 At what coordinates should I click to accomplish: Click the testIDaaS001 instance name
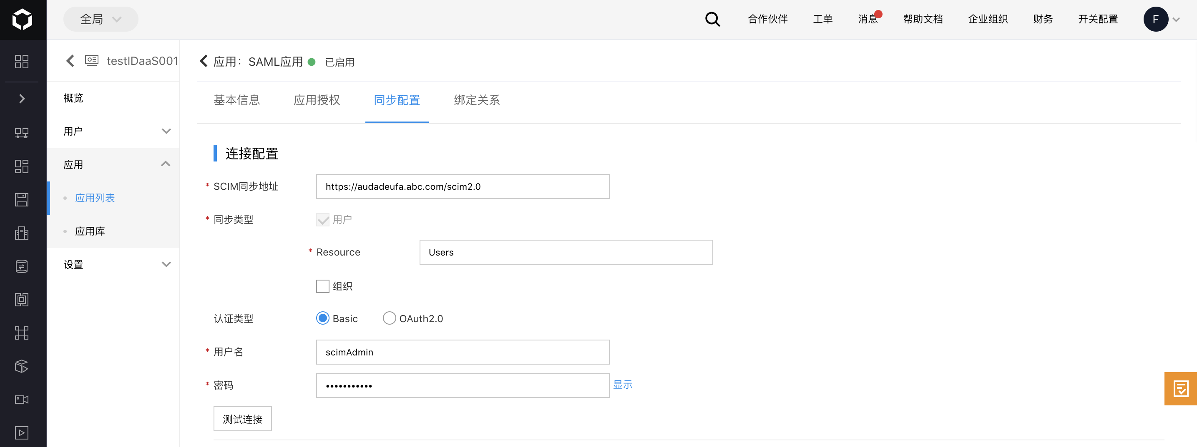(142, 61)
